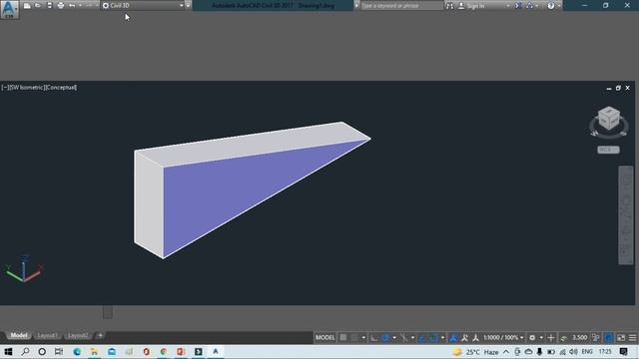
Task: Click the Windows taskbar search icon
Action: (x=25, y=352)
